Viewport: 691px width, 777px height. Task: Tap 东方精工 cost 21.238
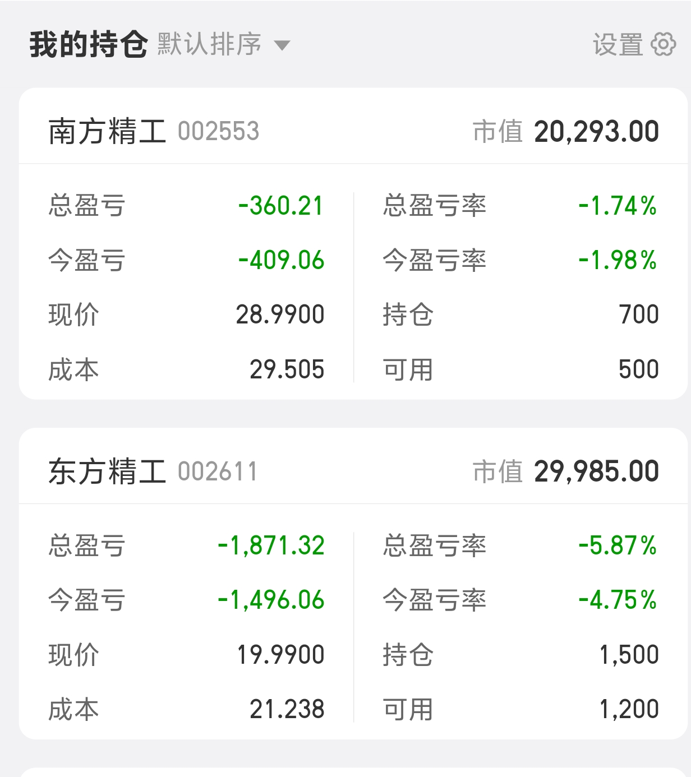[287, 709]
